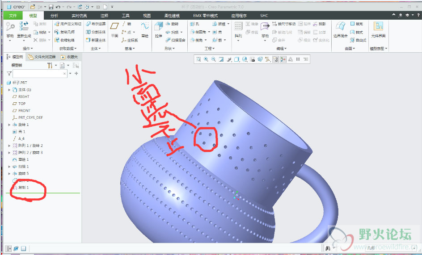Switch to the 注释 ribbon tab
422x255 pixels.
click(104, 16)
